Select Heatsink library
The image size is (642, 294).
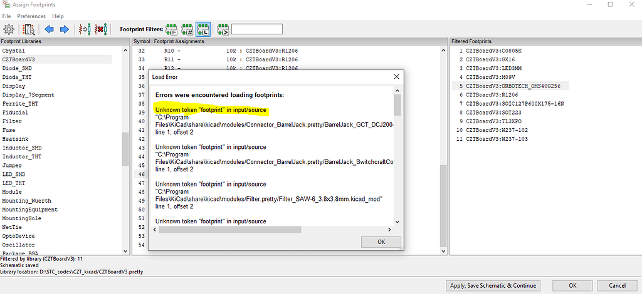(x=15, y=139)
